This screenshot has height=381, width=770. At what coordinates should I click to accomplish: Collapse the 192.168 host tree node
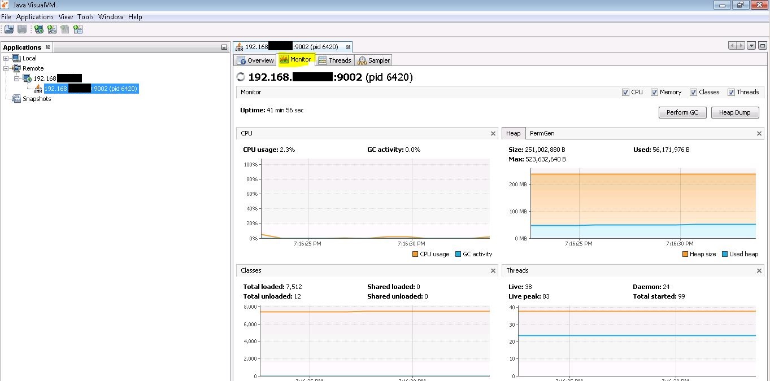point(17,78)
